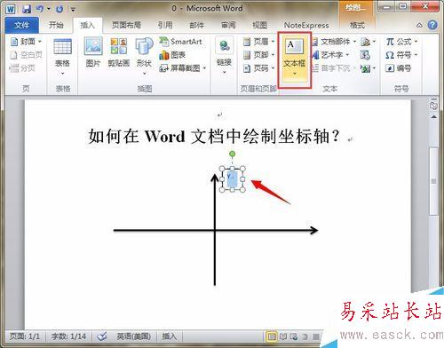The image size is (444, 348).
Task: Switch to Web Layout view button
Action: click(x=294, y=336)
